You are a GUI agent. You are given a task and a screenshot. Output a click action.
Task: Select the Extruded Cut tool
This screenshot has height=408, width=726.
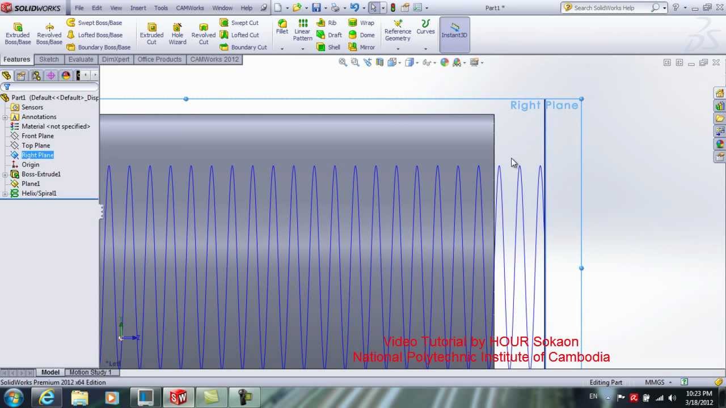pos(151,34)
